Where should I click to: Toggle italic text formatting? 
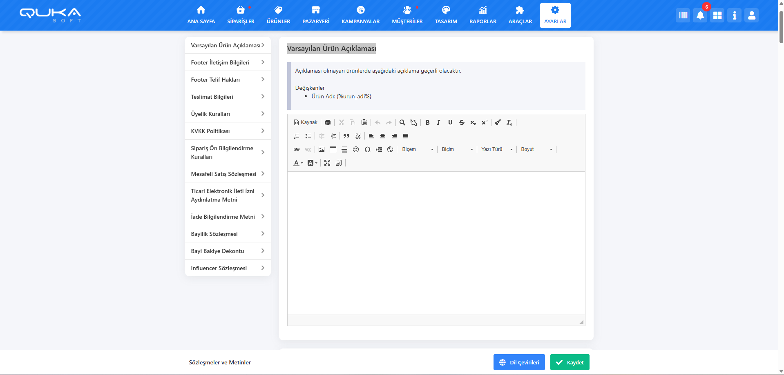pyautogui.click(x=438, y=122)
